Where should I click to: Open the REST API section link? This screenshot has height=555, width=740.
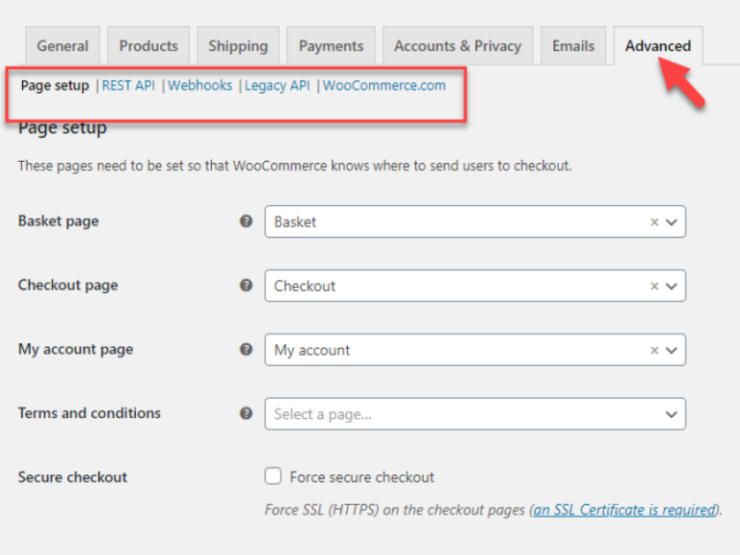coord(128,86)
